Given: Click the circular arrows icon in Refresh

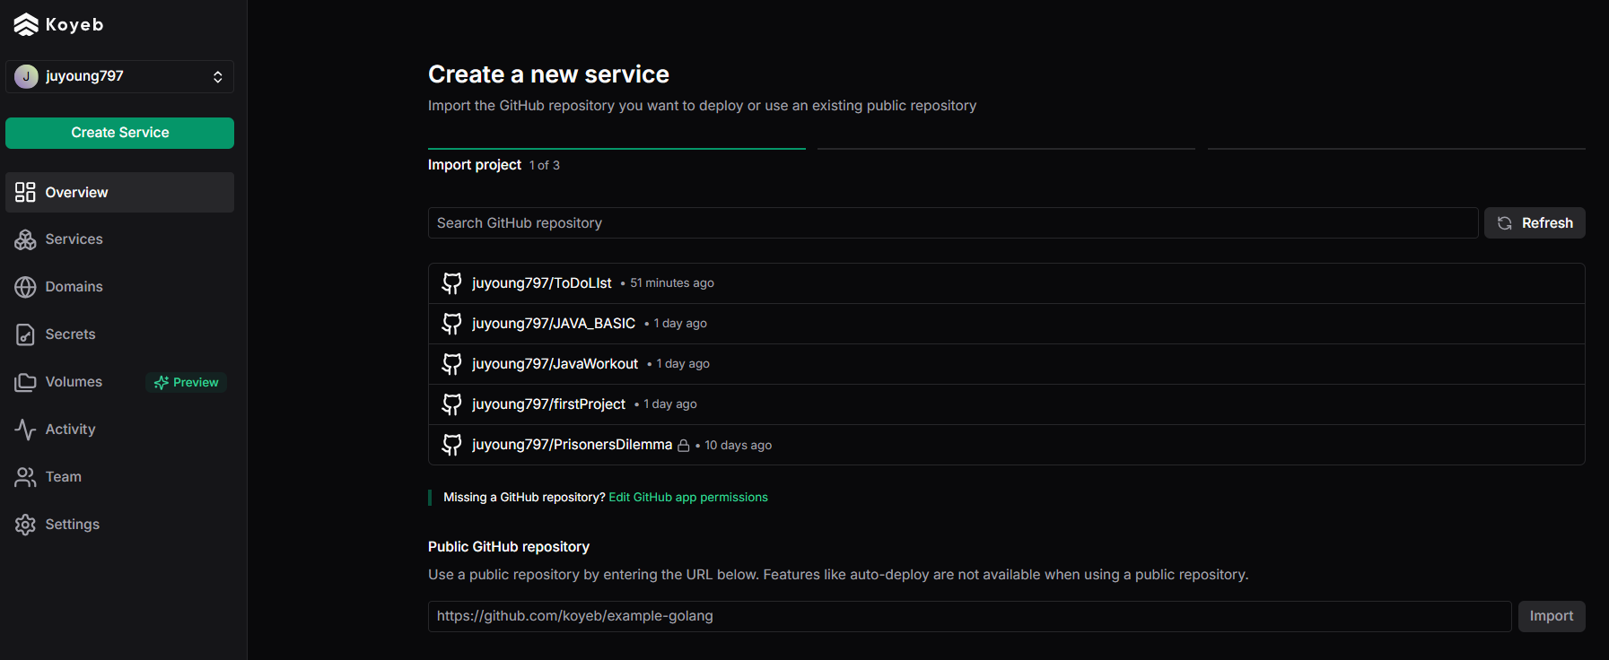Looking at the screenshot, I should (x=1505, y=223).
